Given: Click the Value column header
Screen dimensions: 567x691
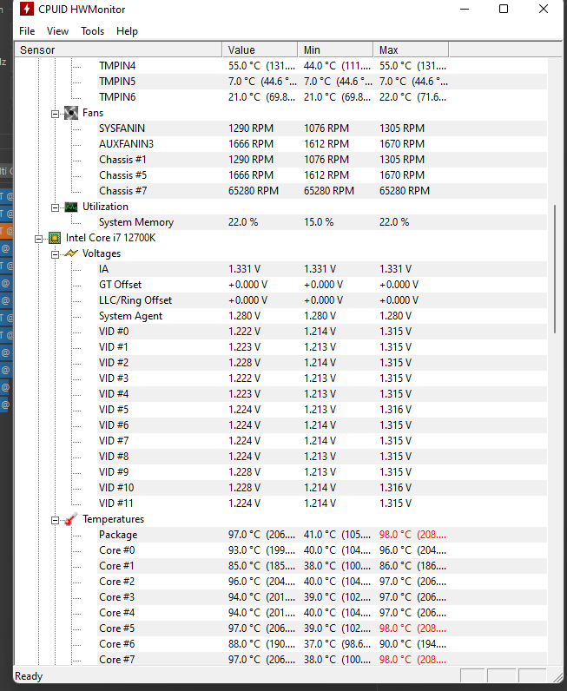Looking at the screenshot, I should coord(260,49).
